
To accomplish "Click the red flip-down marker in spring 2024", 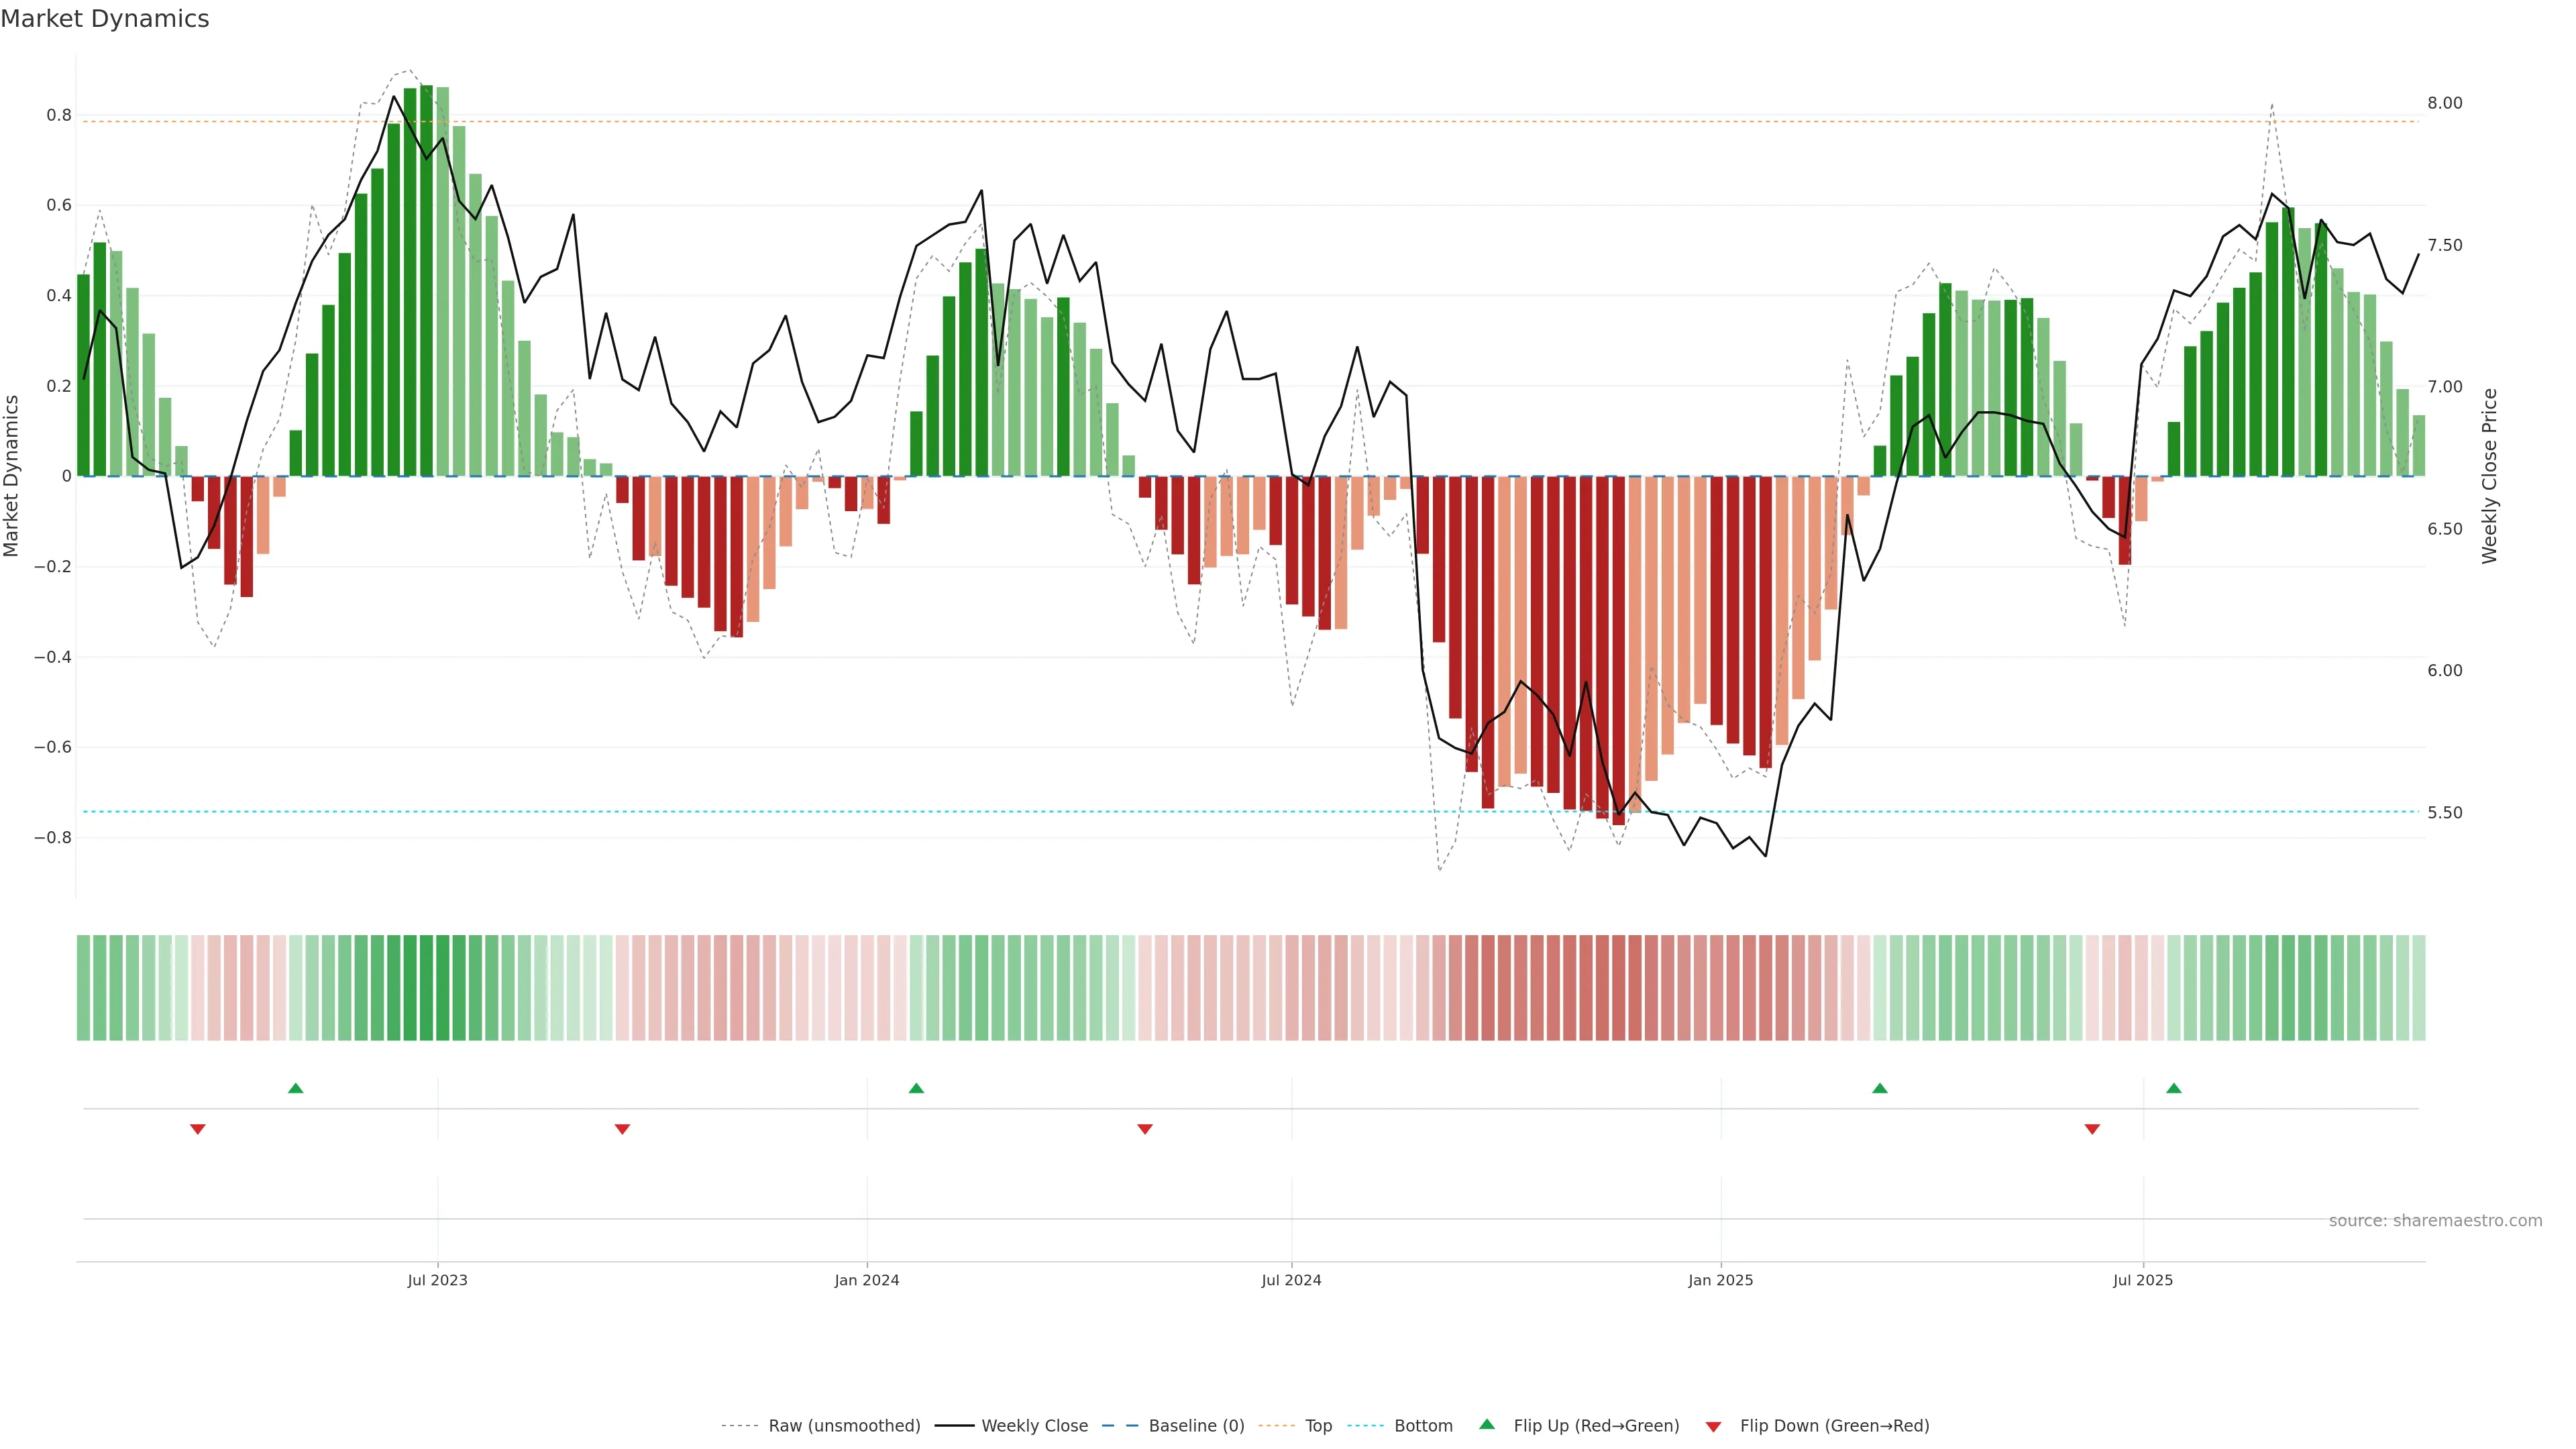I will tap(1145, 1129).
